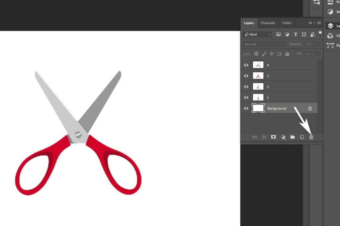Expand the Opacity dropdown arrow

click(x=319, y=44)
